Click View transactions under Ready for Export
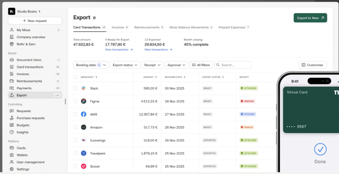The image size is (339, 174). click(x=119, y=49)
